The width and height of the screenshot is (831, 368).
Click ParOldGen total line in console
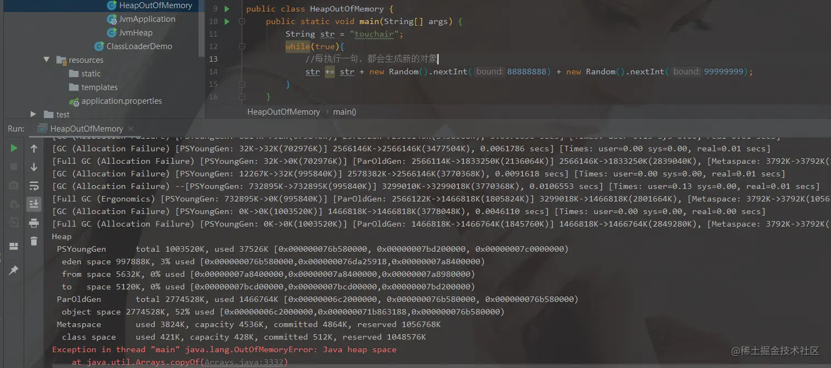[x=318, y=299]
